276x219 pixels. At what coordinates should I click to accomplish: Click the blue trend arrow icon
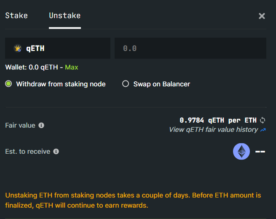coord(263,130)
